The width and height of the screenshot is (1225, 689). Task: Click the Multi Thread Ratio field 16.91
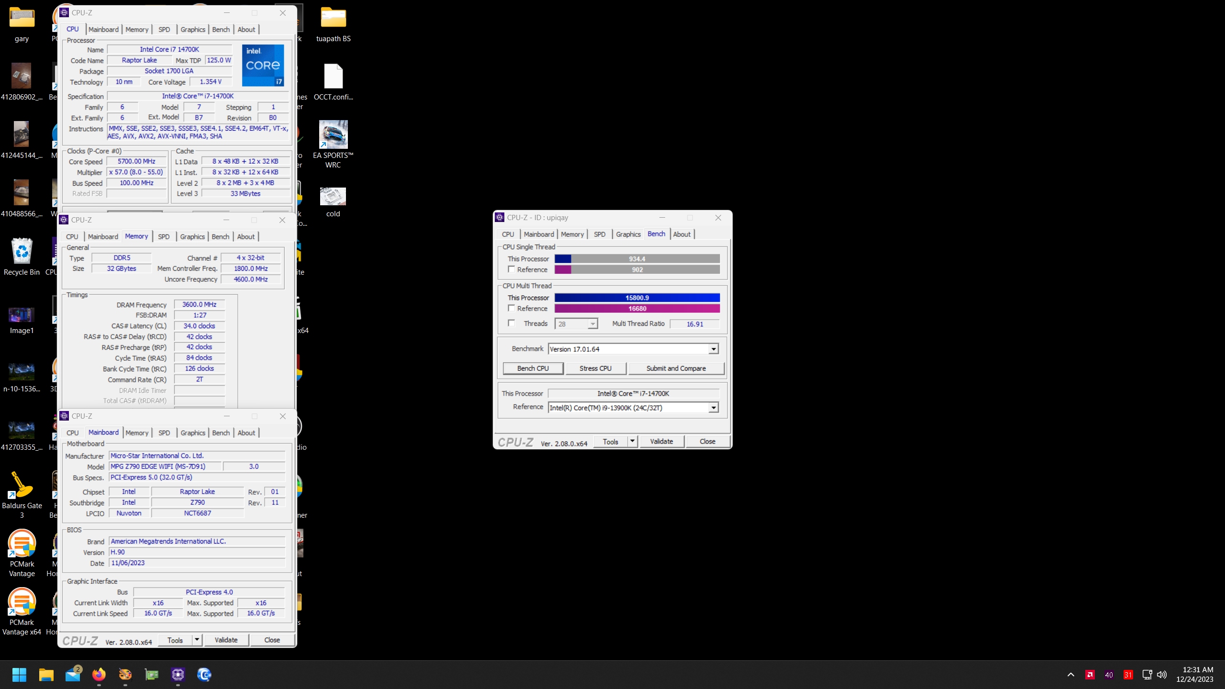(x=694, y=324)
